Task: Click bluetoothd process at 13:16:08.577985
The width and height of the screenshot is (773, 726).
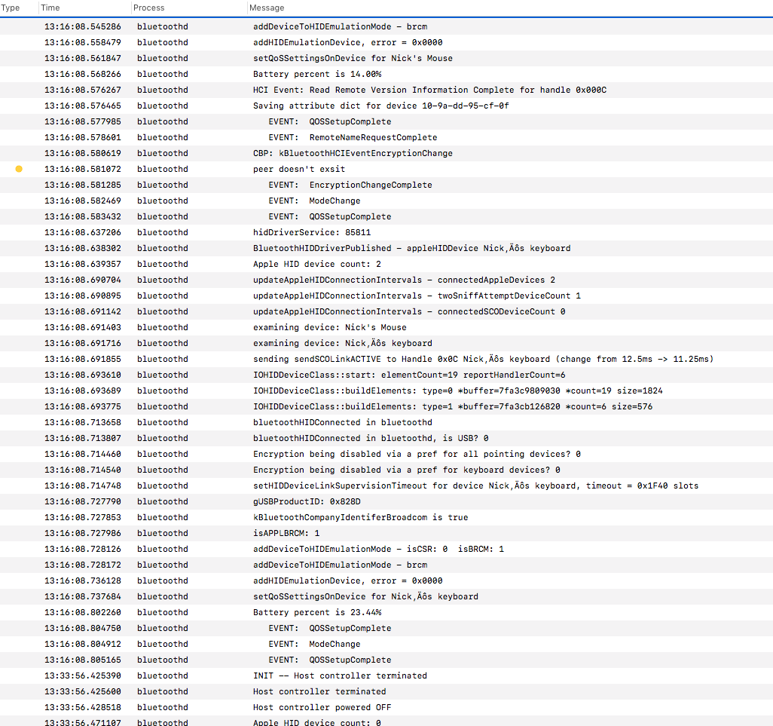Action: click(163, 122)
